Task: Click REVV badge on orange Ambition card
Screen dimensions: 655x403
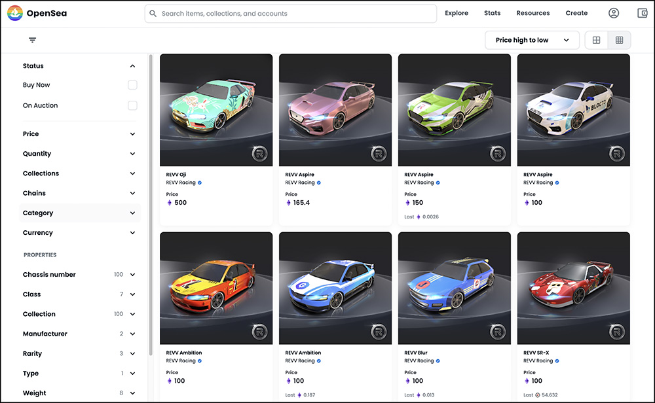Action: pyautogui.click(x=259, y=332)
